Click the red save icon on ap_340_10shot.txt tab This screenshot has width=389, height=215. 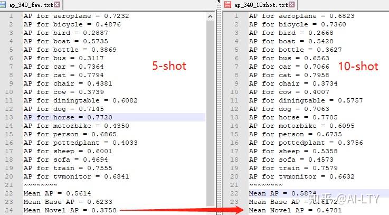227,4
